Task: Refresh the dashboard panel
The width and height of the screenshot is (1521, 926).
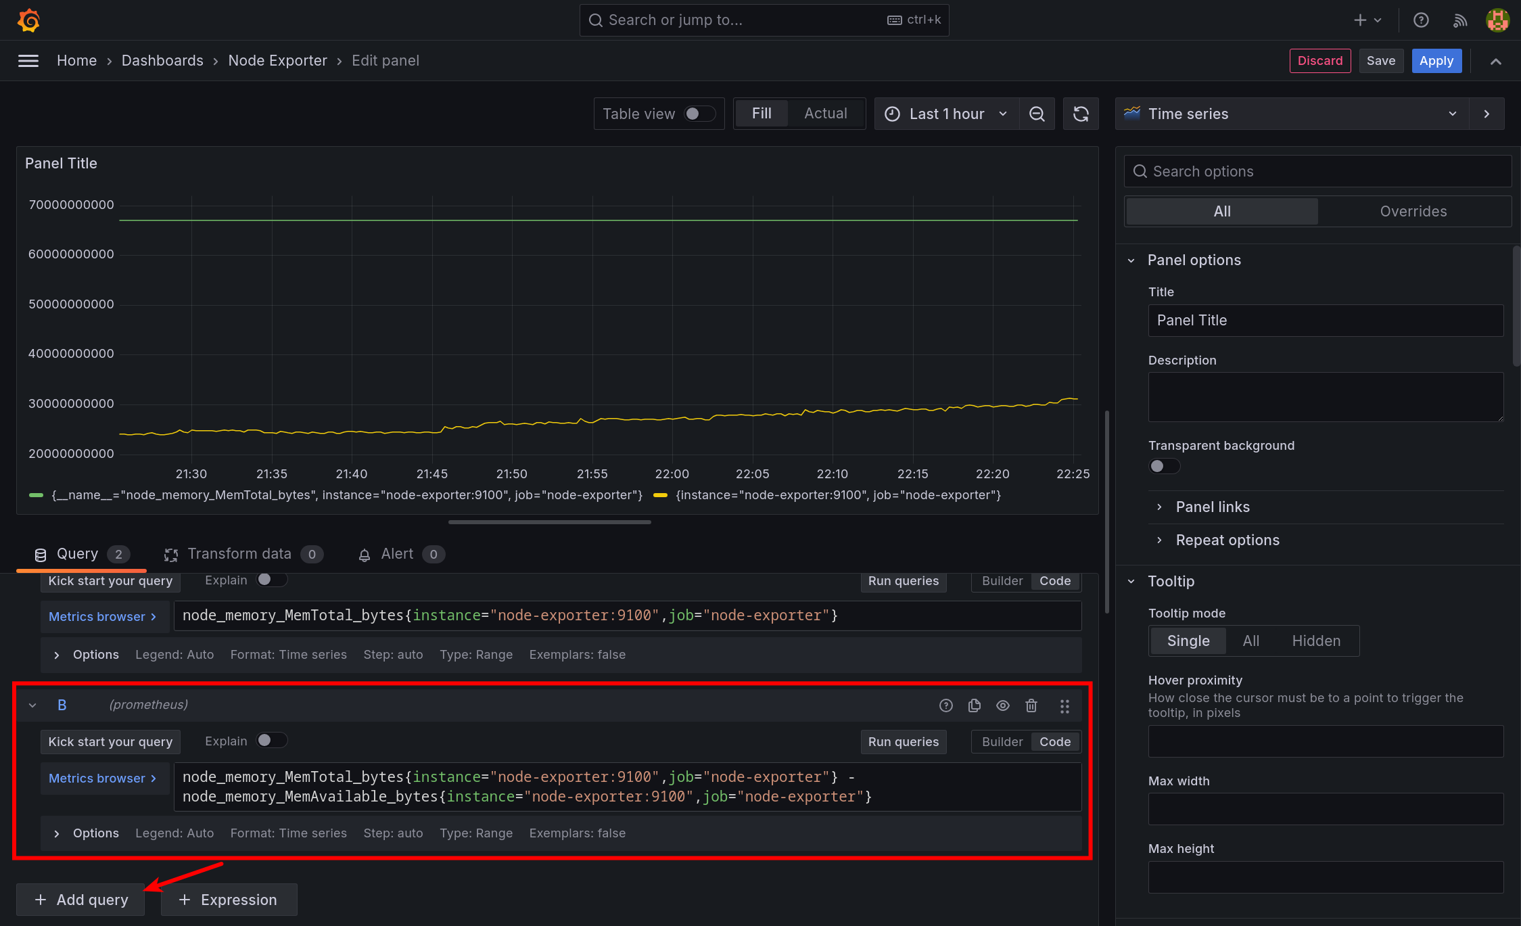Action: point(1081,114)
